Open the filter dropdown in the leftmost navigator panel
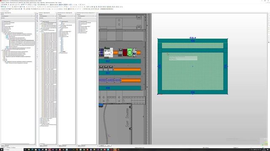This screenshot has height=151, width=270. tap(16, 16)
